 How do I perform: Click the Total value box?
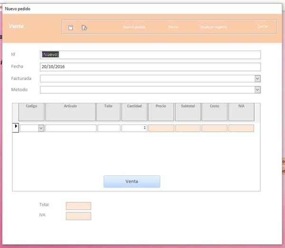tap(78, 206)
